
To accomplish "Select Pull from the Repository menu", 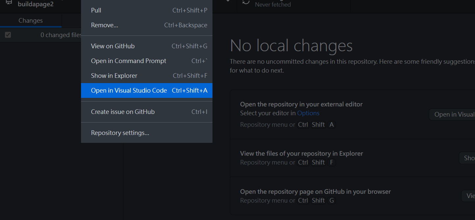I will [x=147, y=10].
